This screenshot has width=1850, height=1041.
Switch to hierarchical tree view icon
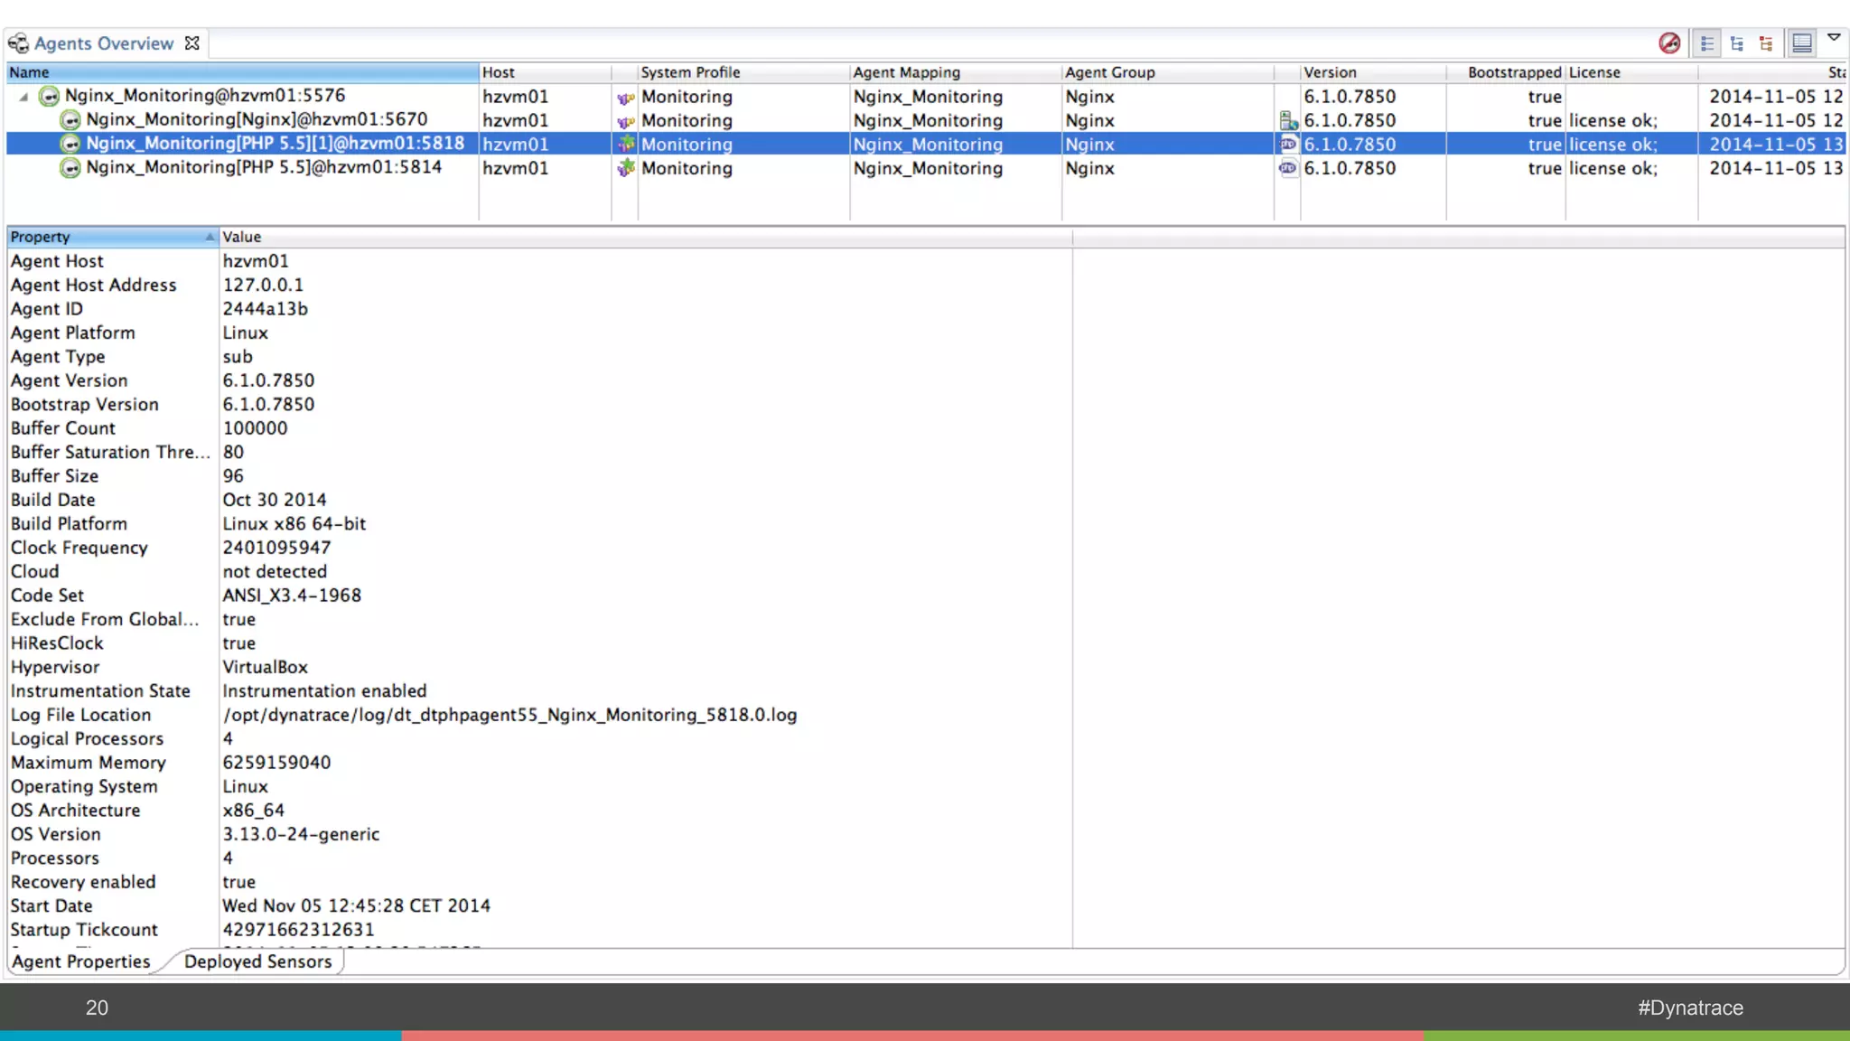(1736, 43)
